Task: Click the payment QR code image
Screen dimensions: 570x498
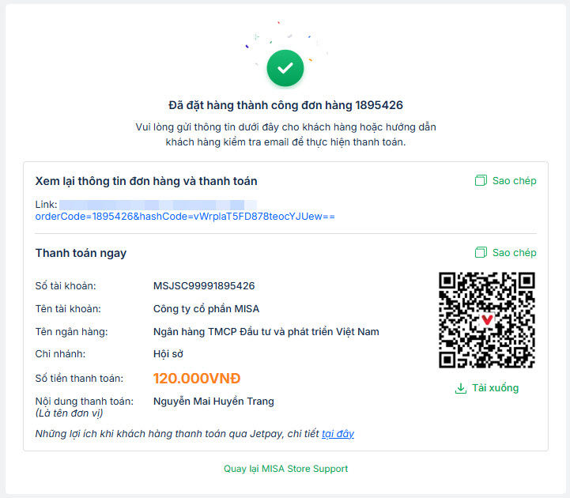Action: click(x=487, y=319)
